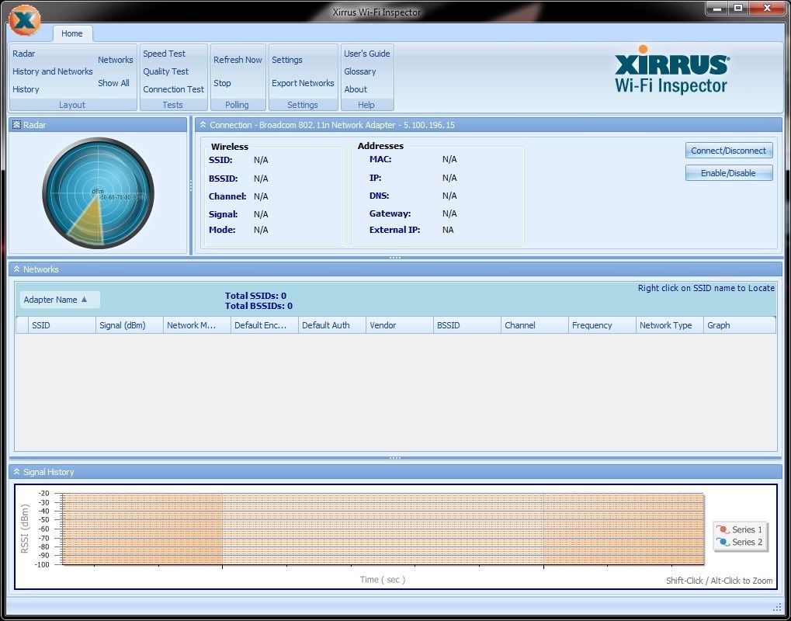Select the Networks layout
The image size is (791, 621).
(x=116, y=60)
